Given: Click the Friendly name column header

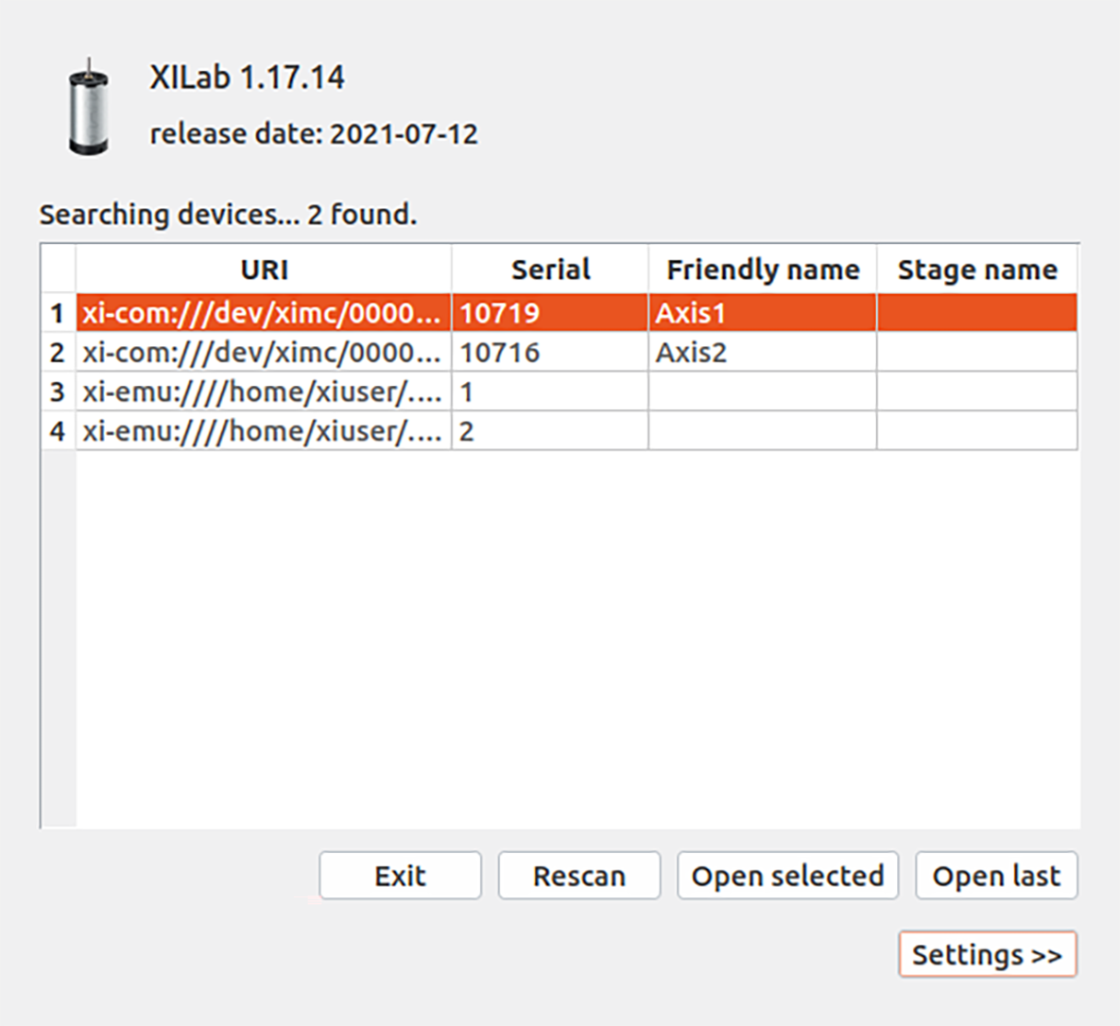Looking at the screenshot, I should tap(763, 270).
